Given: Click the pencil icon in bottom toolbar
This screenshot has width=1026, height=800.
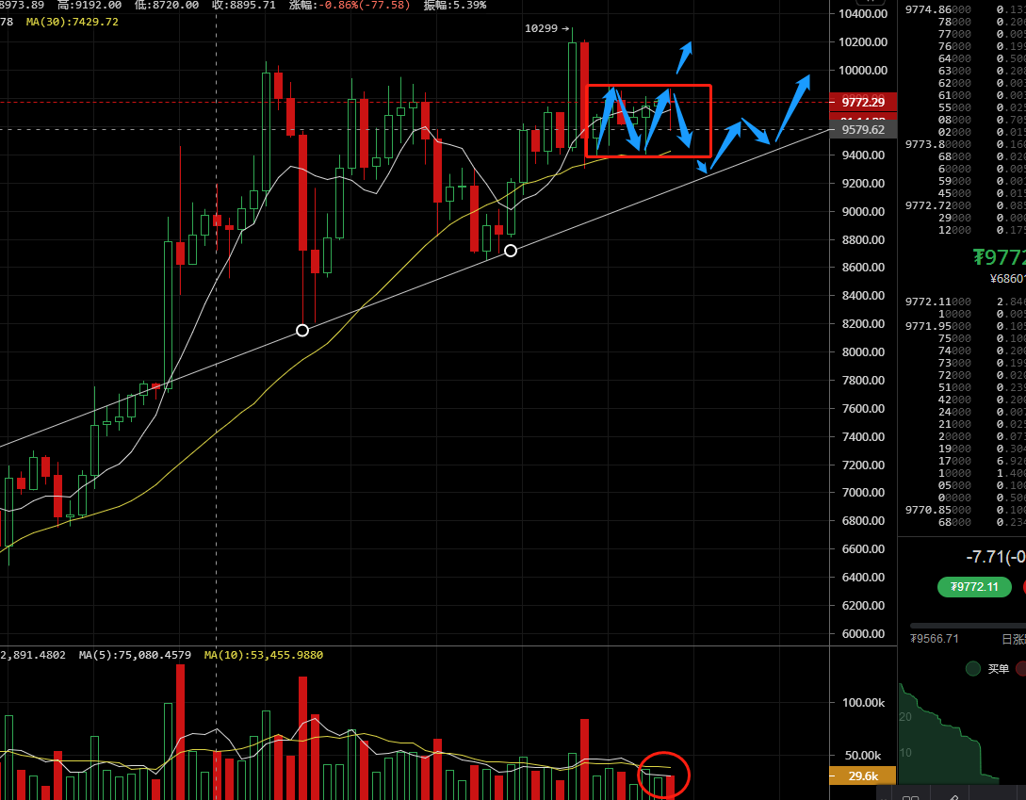Looking at the screenshot, I should coord(954,795).
